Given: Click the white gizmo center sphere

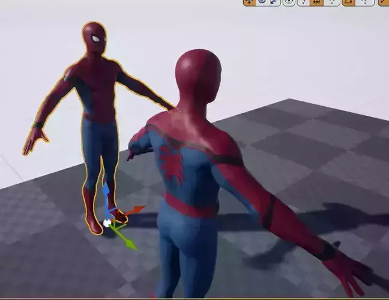Looking at the screenshot, I should [x=107, y=223].
